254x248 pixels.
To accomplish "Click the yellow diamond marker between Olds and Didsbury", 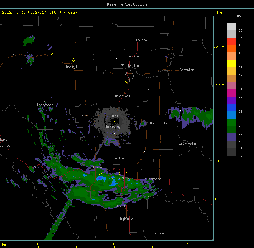I will (x=114, y=123).
